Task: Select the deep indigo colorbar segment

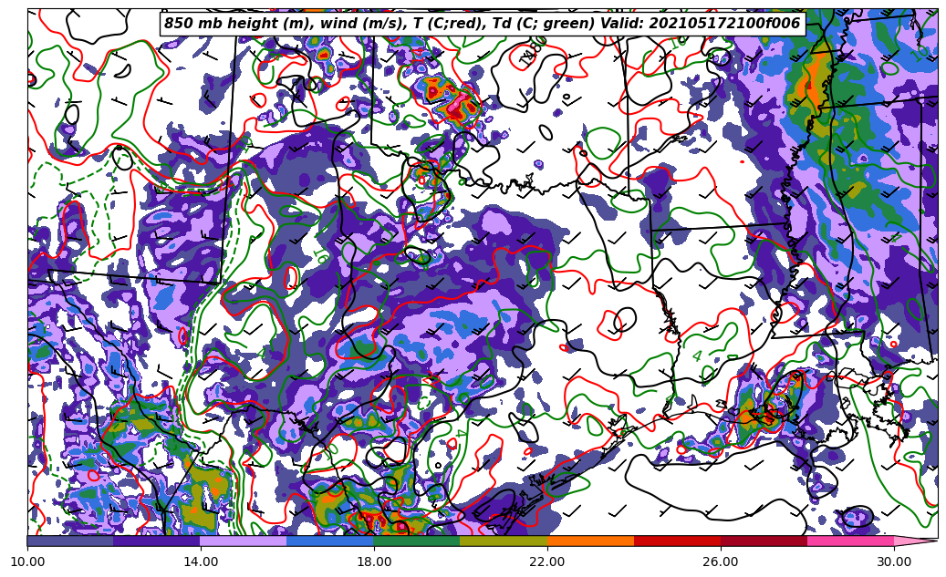Action: coord(157,541)
